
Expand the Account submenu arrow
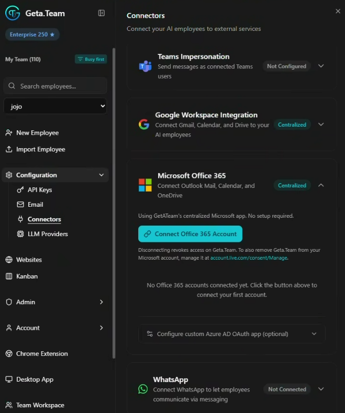102,328
